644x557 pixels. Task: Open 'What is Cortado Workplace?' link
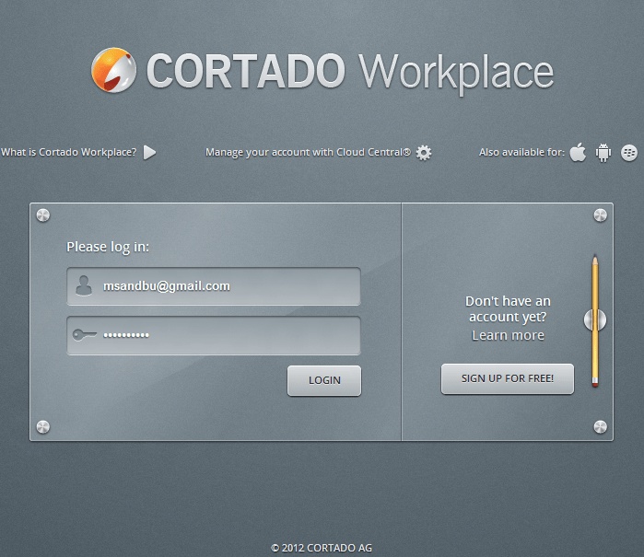[x=68, y=152]
